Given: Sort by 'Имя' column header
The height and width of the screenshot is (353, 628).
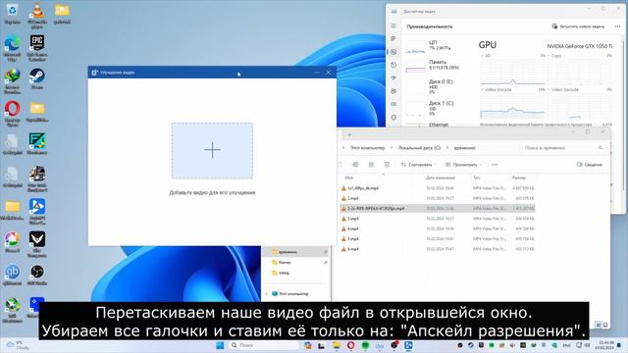Looking at the screenshot, I should tap(348, 177).
